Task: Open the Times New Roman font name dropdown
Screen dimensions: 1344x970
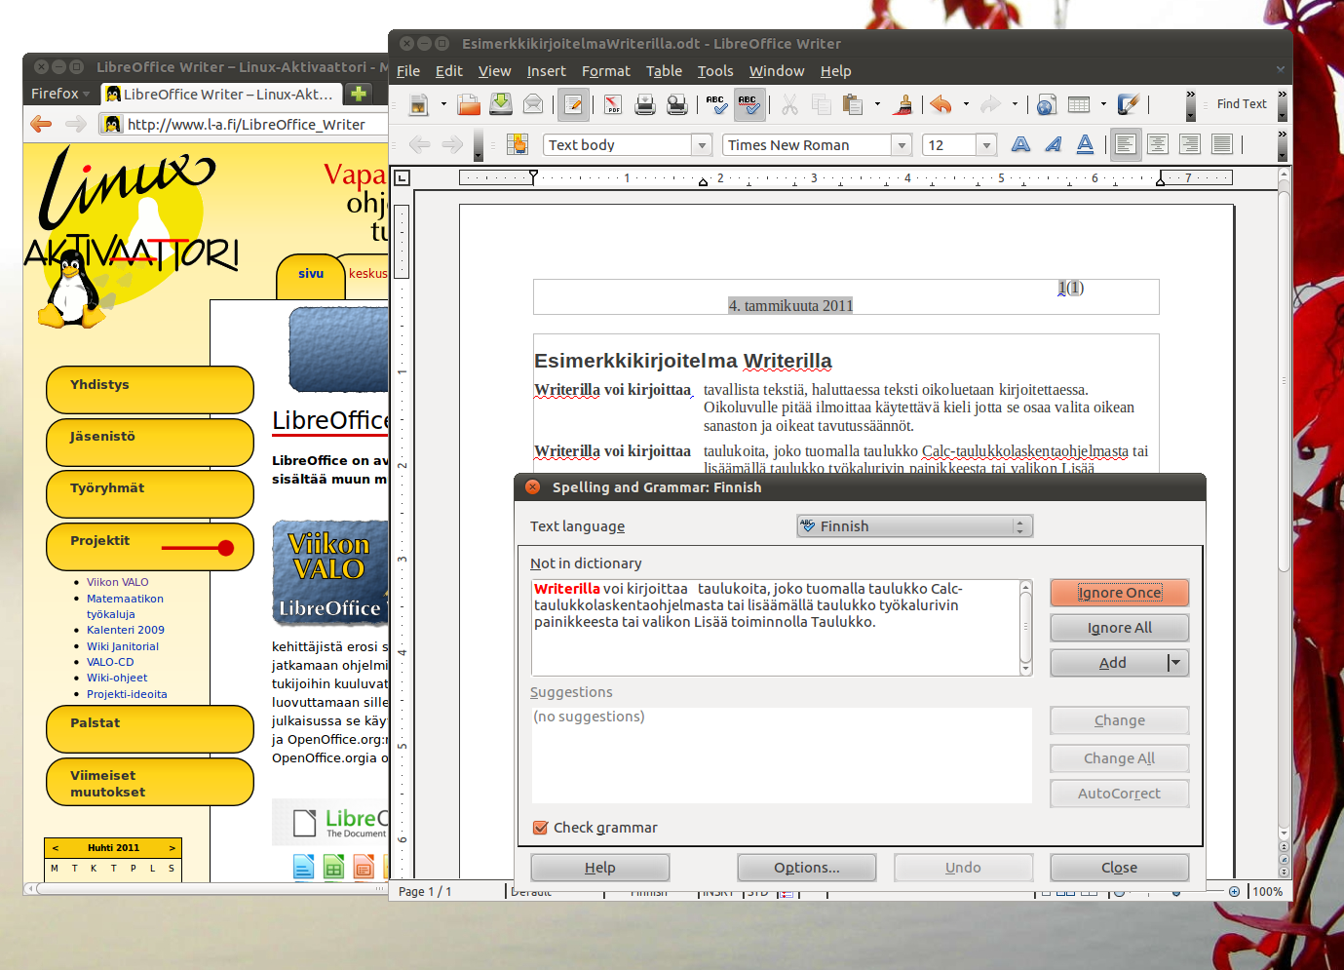Action: (x=902, y=145)
